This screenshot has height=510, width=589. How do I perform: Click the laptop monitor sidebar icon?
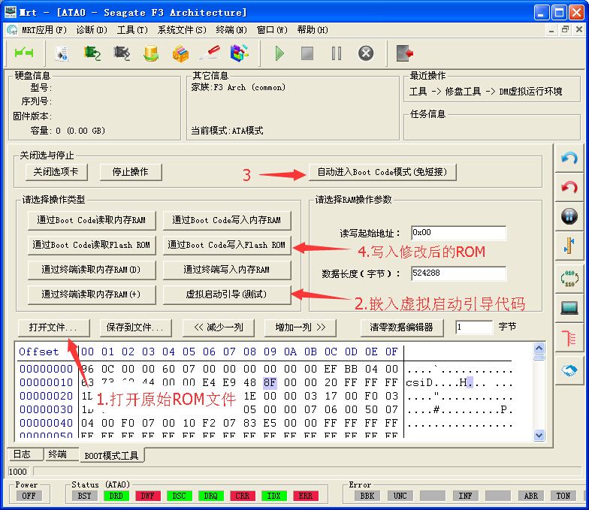click(x=569, y=307)
